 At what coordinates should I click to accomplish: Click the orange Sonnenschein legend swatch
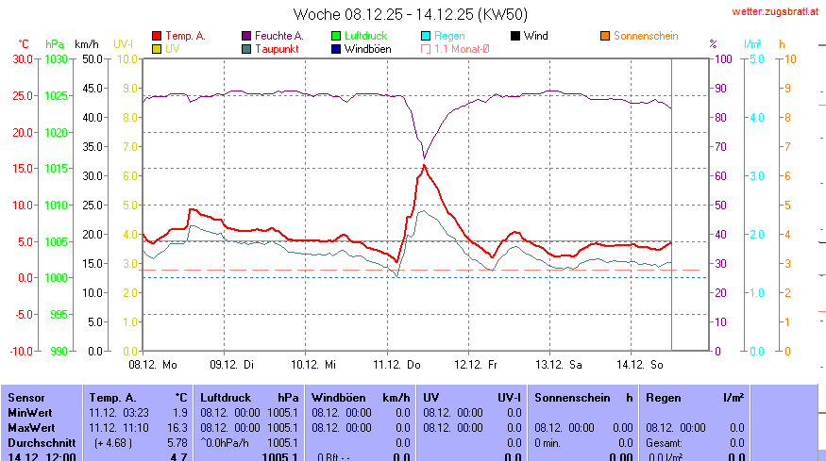605,36
